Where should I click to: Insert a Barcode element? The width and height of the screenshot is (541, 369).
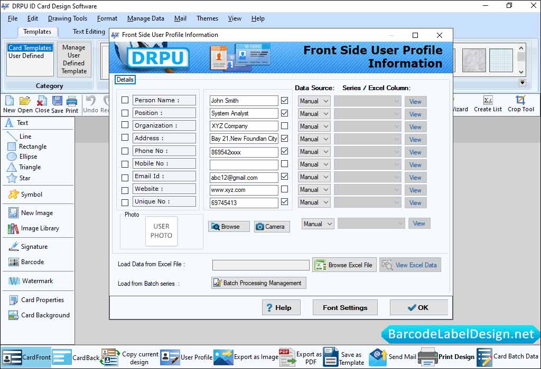(26, 262)
